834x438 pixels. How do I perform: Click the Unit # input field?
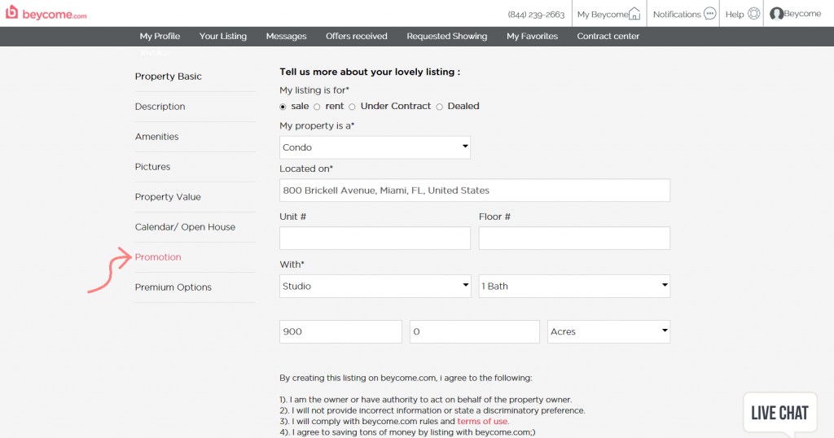375,239
